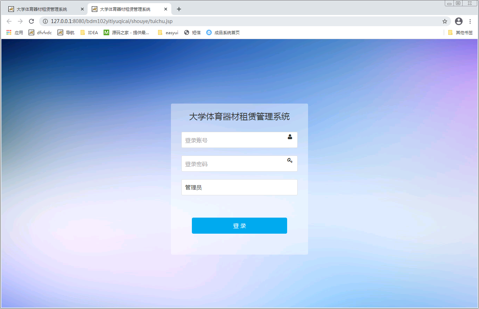The height and width of the screenshot is (309, 479).
Task: Open the 应用 apps shortcut
Action: (x=15, y=32)
